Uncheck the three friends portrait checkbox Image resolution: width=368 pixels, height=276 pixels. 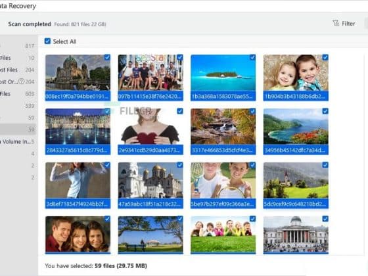click(107, 219)
